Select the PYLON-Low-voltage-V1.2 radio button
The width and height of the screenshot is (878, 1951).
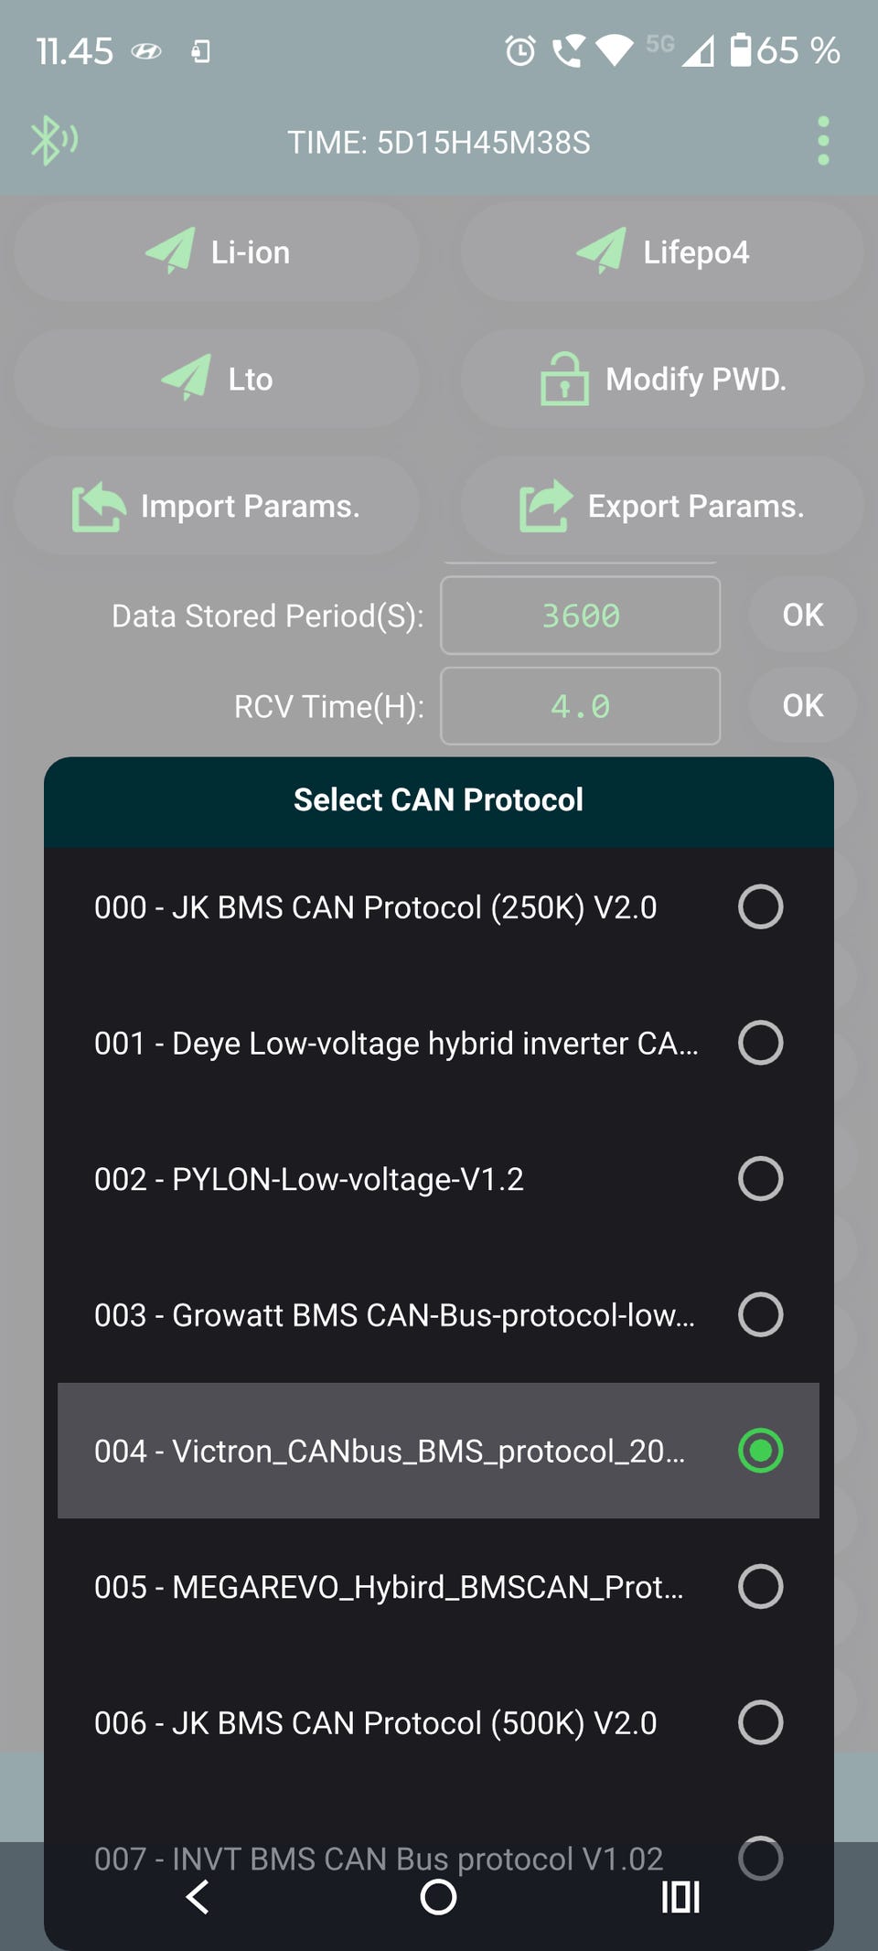[x=760, y=1179]
